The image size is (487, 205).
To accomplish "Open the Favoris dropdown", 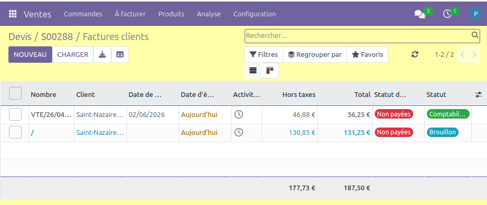I will (x=367, y=55).
